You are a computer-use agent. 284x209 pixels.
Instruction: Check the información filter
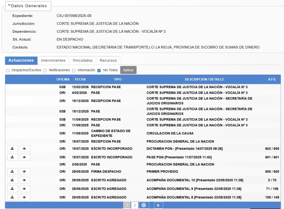tap(74, 70)
